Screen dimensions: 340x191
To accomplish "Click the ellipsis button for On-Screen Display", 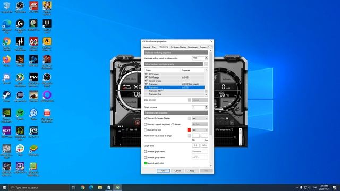I will [x=189, y=118].
